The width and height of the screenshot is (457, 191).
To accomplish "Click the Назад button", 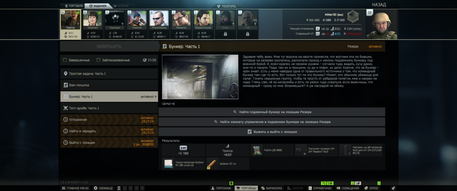I will pos(378,4).
